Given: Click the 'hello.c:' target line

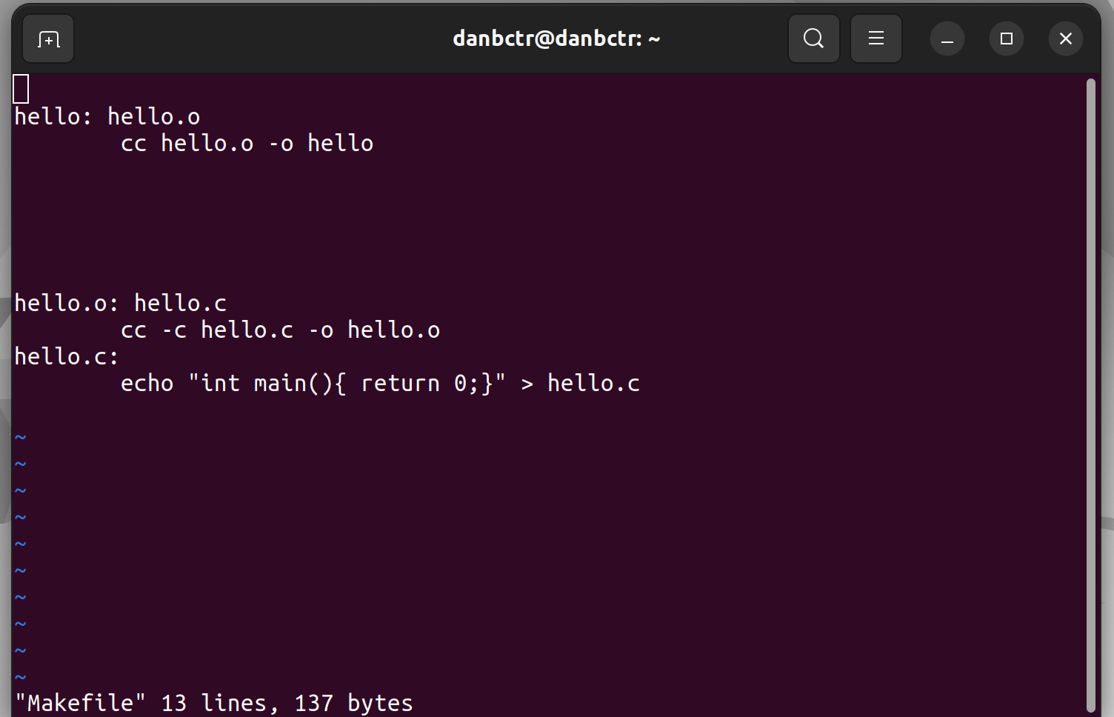Looking at the screenshot, I should pos(66,356).
